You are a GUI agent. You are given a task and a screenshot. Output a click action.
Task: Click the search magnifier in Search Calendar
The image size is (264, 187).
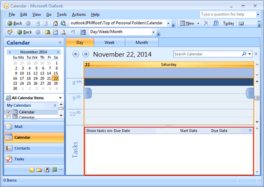coord(244,54)
